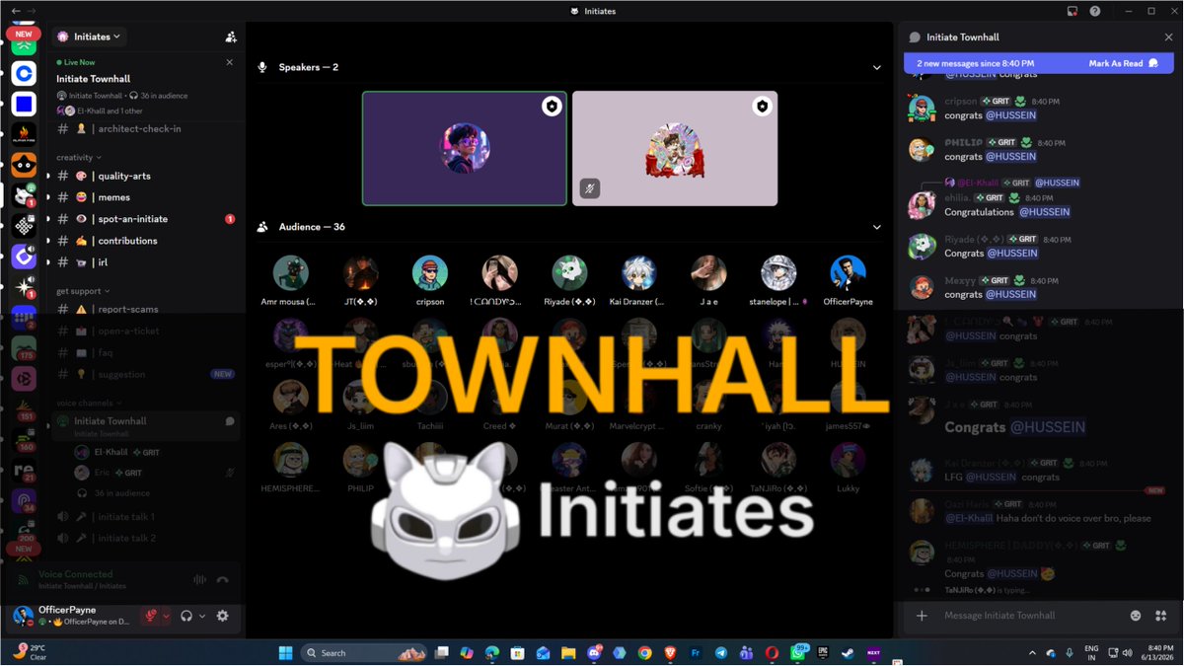Open the solid blue square server icon

(x=25, y=104)
